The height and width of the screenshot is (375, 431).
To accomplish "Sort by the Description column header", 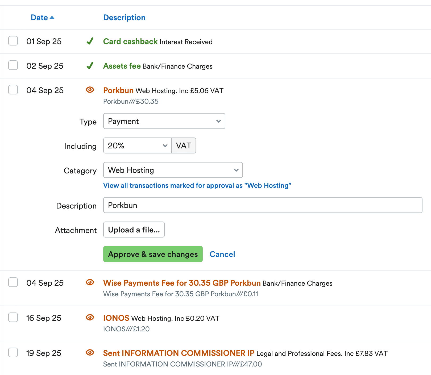I will (124, 18).
